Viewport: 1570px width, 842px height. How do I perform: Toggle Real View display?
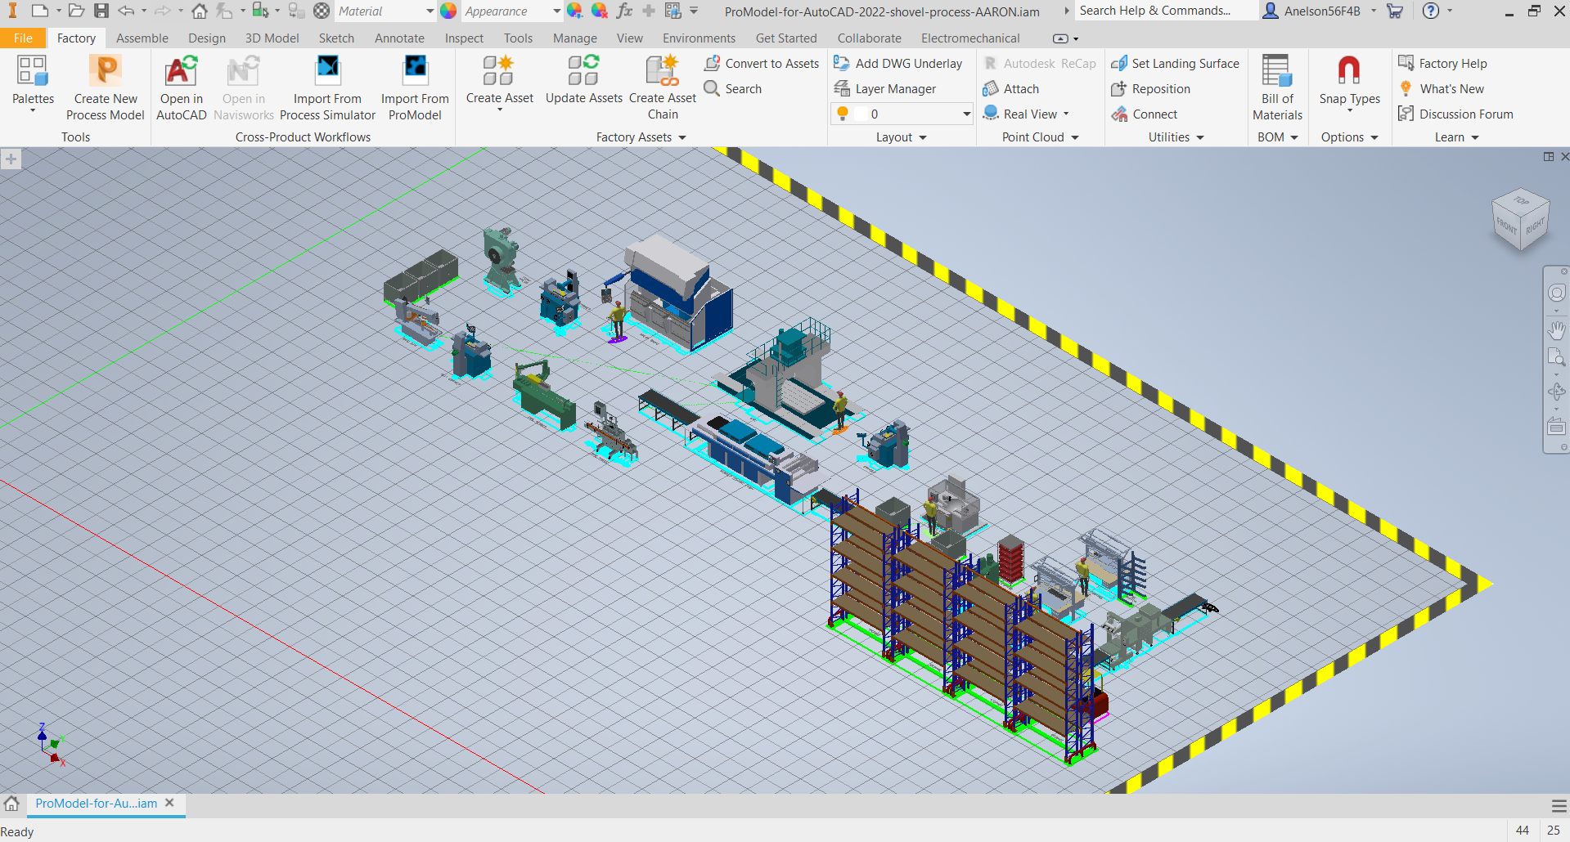pos(1028,114)
